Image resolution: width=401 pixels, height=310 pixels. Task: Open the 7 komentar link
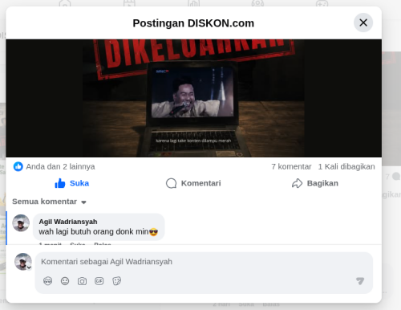[291, 166]
